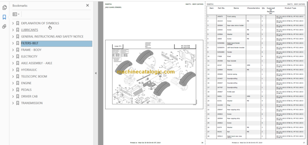Select the Nut name cell
The height and width of the screenshot is (145, 308).
pyautogui.click(x=236, y=132)
